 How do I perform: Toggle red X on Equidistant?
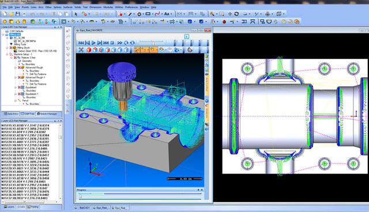point(20,87)
